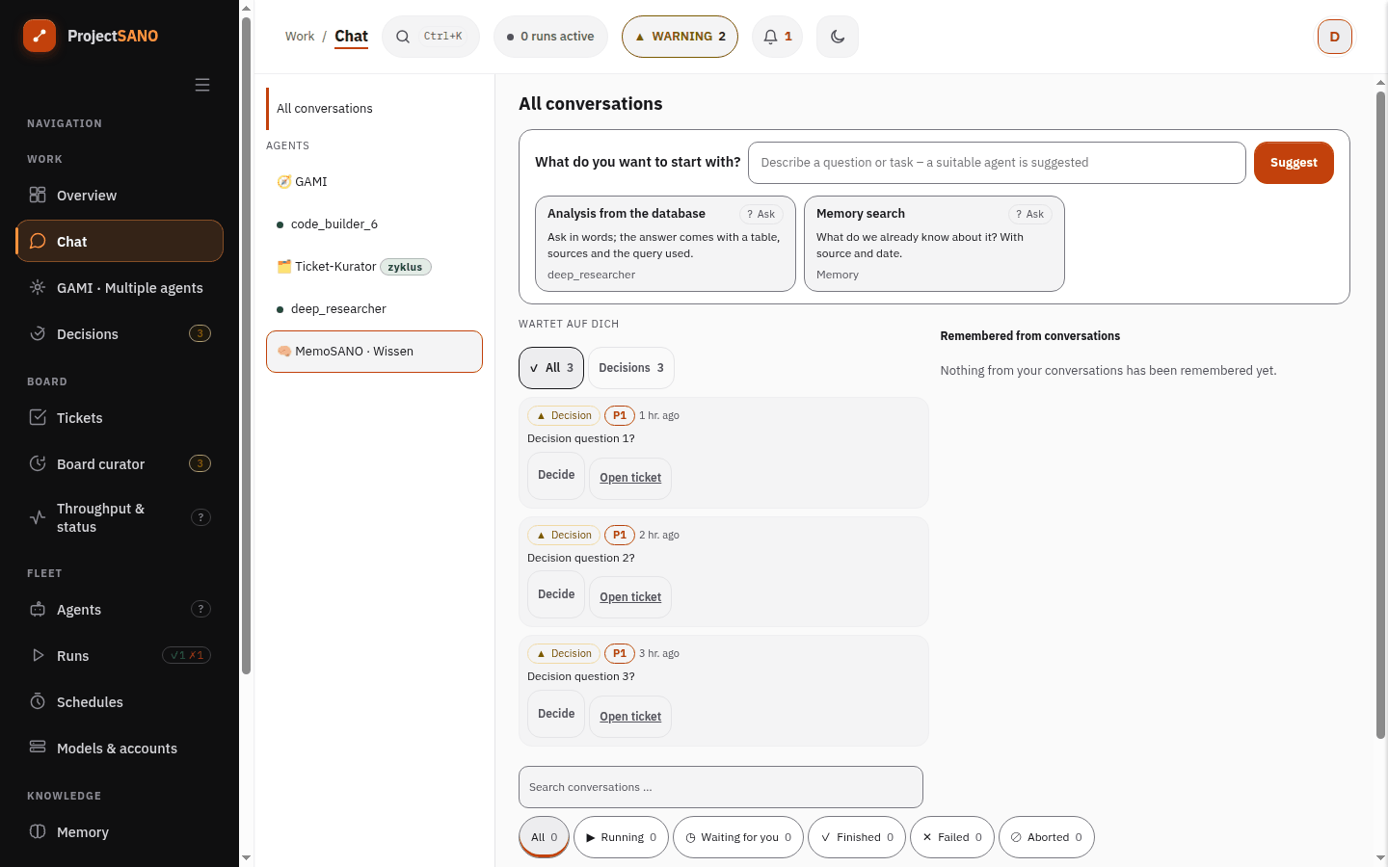
Task: Choose the Analysis from the database card
Action: coord(665,244)
